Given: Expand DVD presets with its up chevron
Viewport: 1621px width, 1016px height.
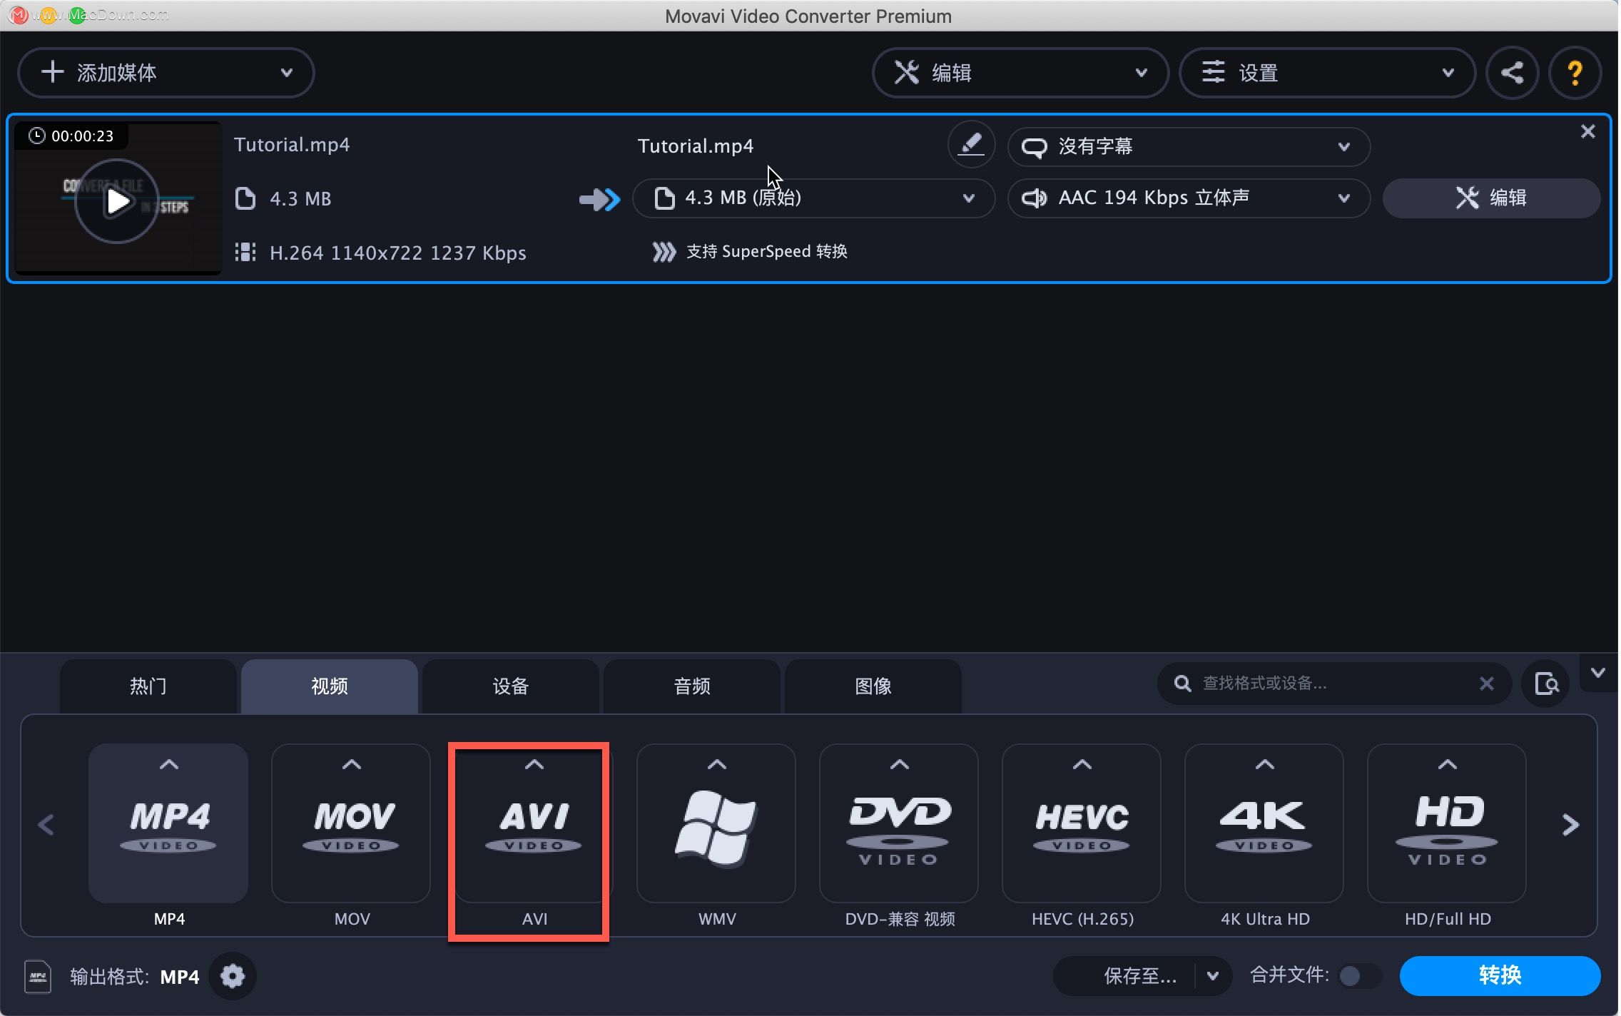Looking at the screenshot, I should click(900, 764).
